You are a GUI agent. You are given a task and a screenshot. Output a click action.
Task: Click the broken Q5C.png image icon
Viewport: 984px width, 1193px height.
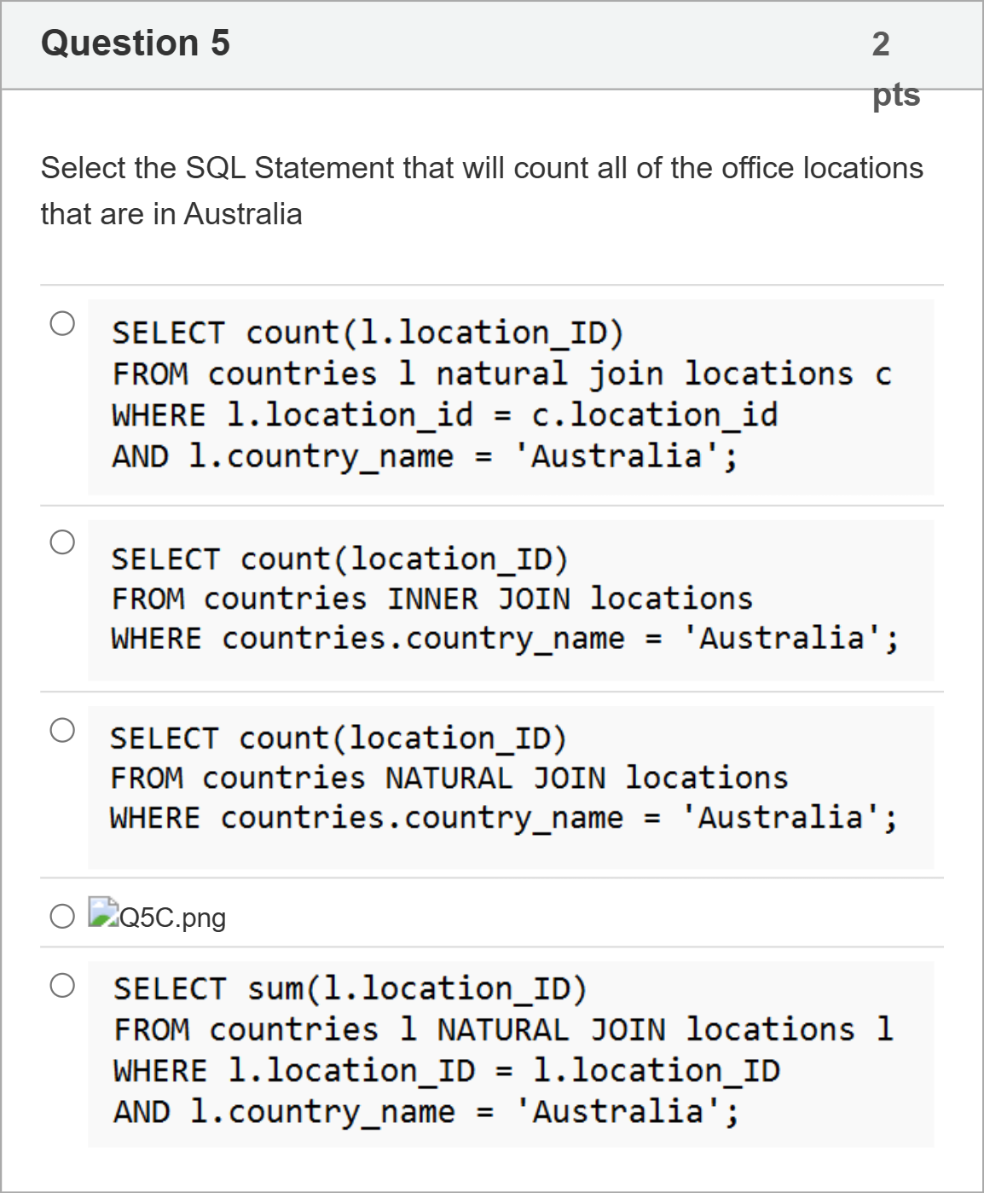click(103, 912)
